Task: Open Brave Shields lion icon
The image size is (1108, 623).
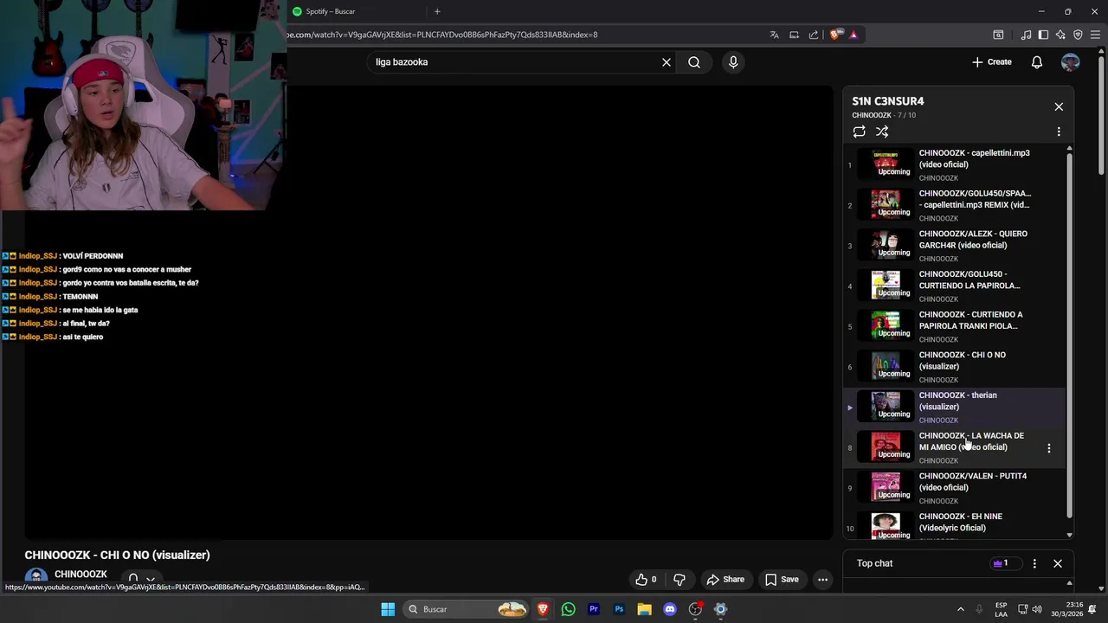Action: pos(835,35)
